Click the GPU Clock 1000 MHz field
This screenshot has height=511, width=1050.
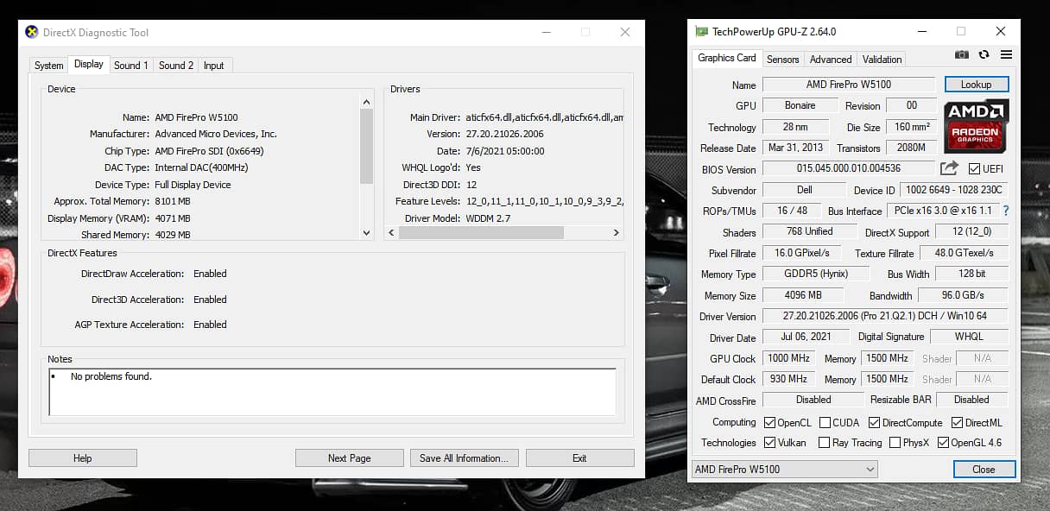pos(787,358)
